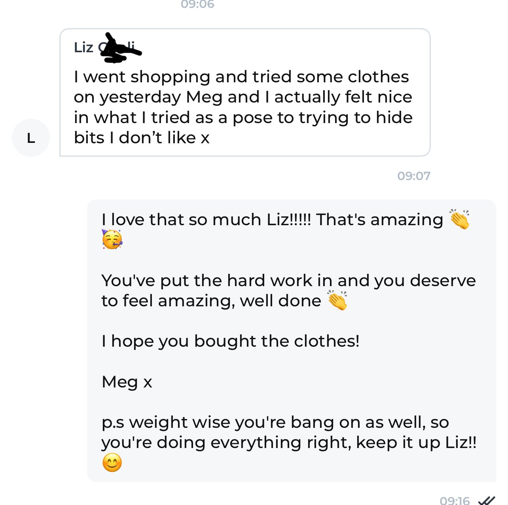Click the party face emoji

point(112,239)
